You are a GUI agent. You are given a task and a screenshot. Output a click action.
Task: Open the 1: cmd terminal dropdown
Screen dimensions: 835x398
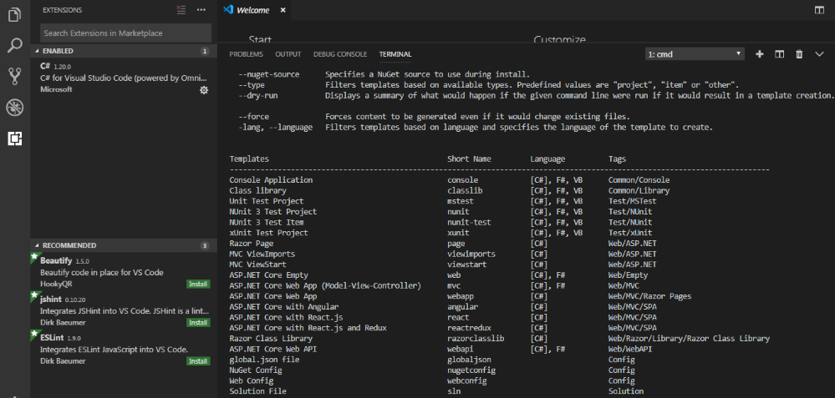(695, 54)
